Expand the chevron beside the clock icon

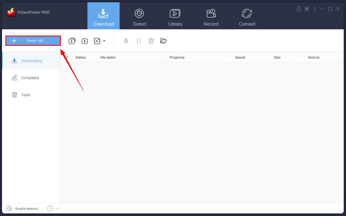tap(58, 209)
